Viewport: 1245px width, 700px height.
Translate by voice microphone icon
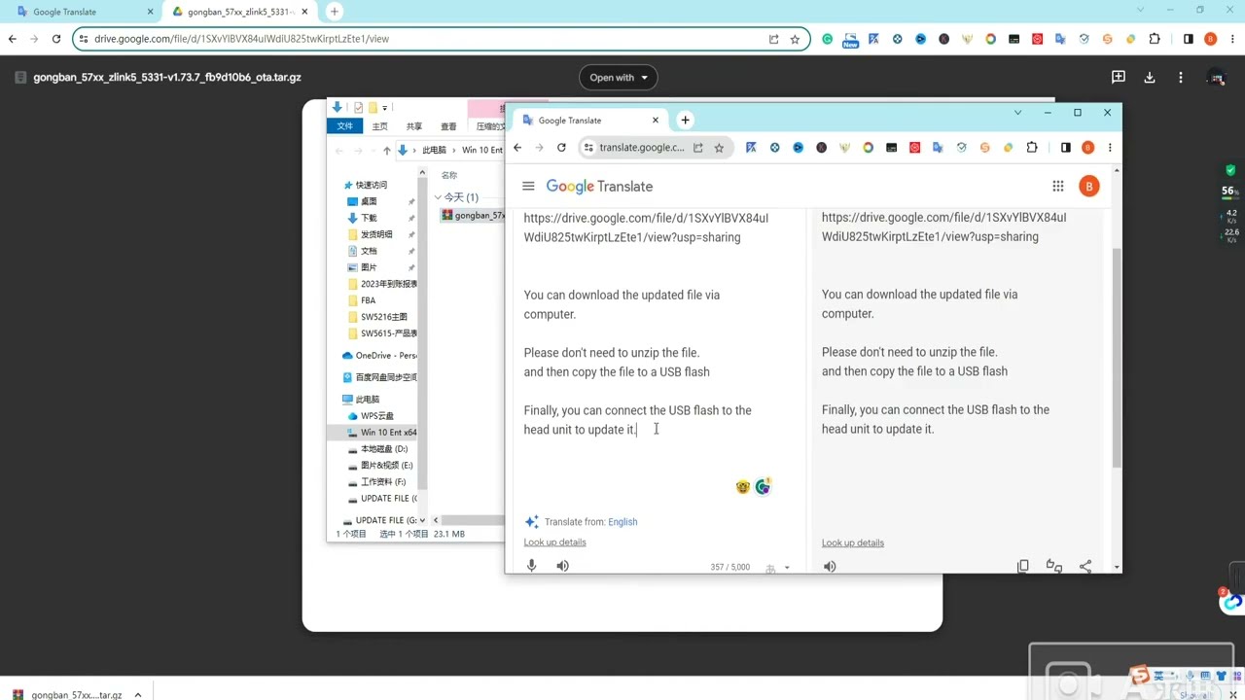tap(531, 566)
